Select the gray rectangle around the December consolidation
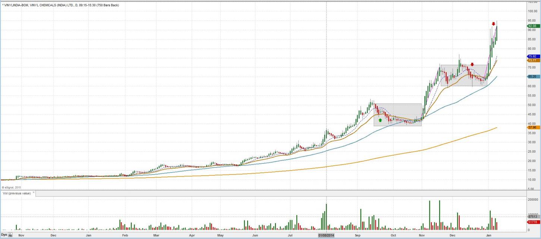Viewport: 541px width, 239px height. tap(464, 76)
